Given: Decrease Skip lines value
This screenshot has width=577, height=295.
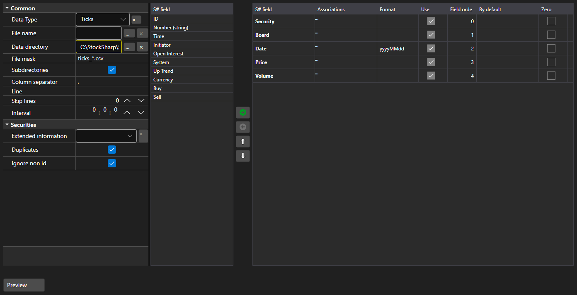Looking at the screenshot, I should click(141, 100).
